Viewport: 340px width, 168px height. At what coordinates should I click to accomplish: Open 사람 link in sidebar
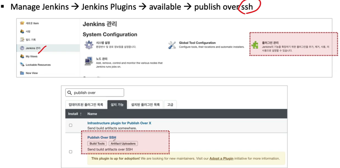pyautogui.click(x=28, y=32)
